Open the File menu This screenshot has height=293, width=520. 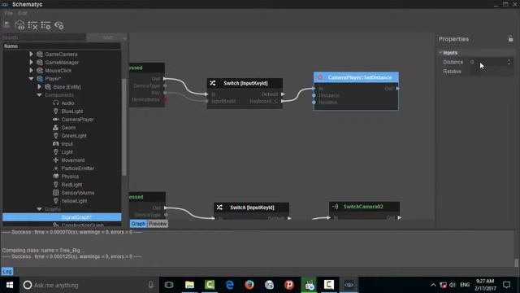point(9,13)
